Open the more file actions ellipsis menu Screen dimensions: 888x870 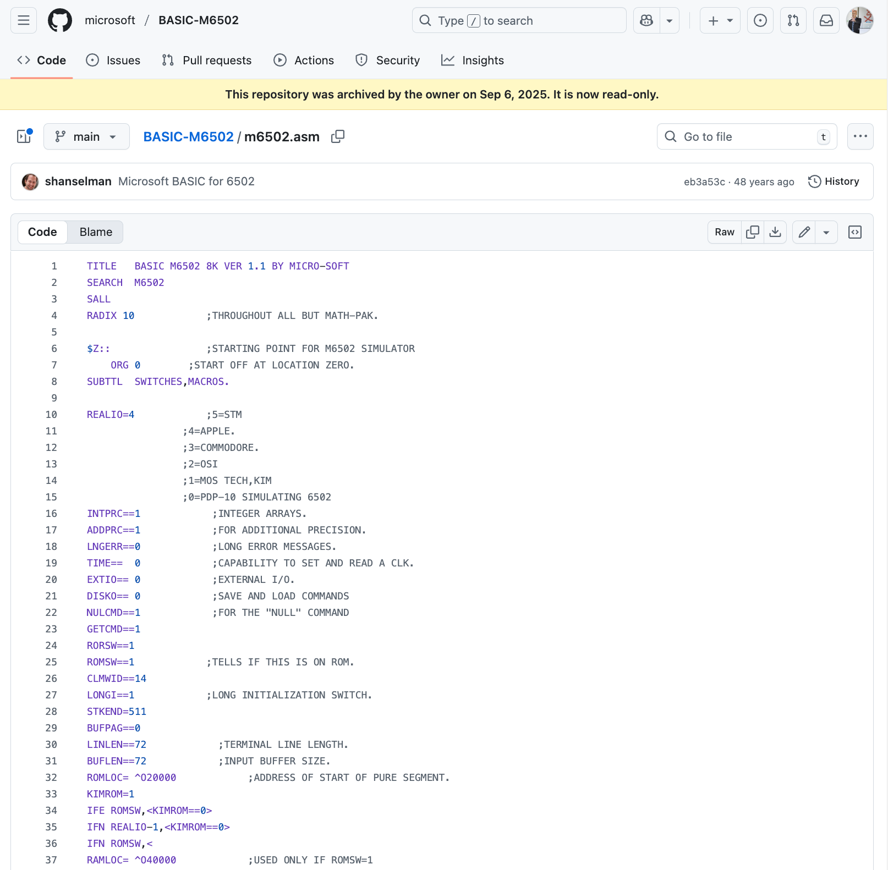pyautogui.click(x=860, y=136)
